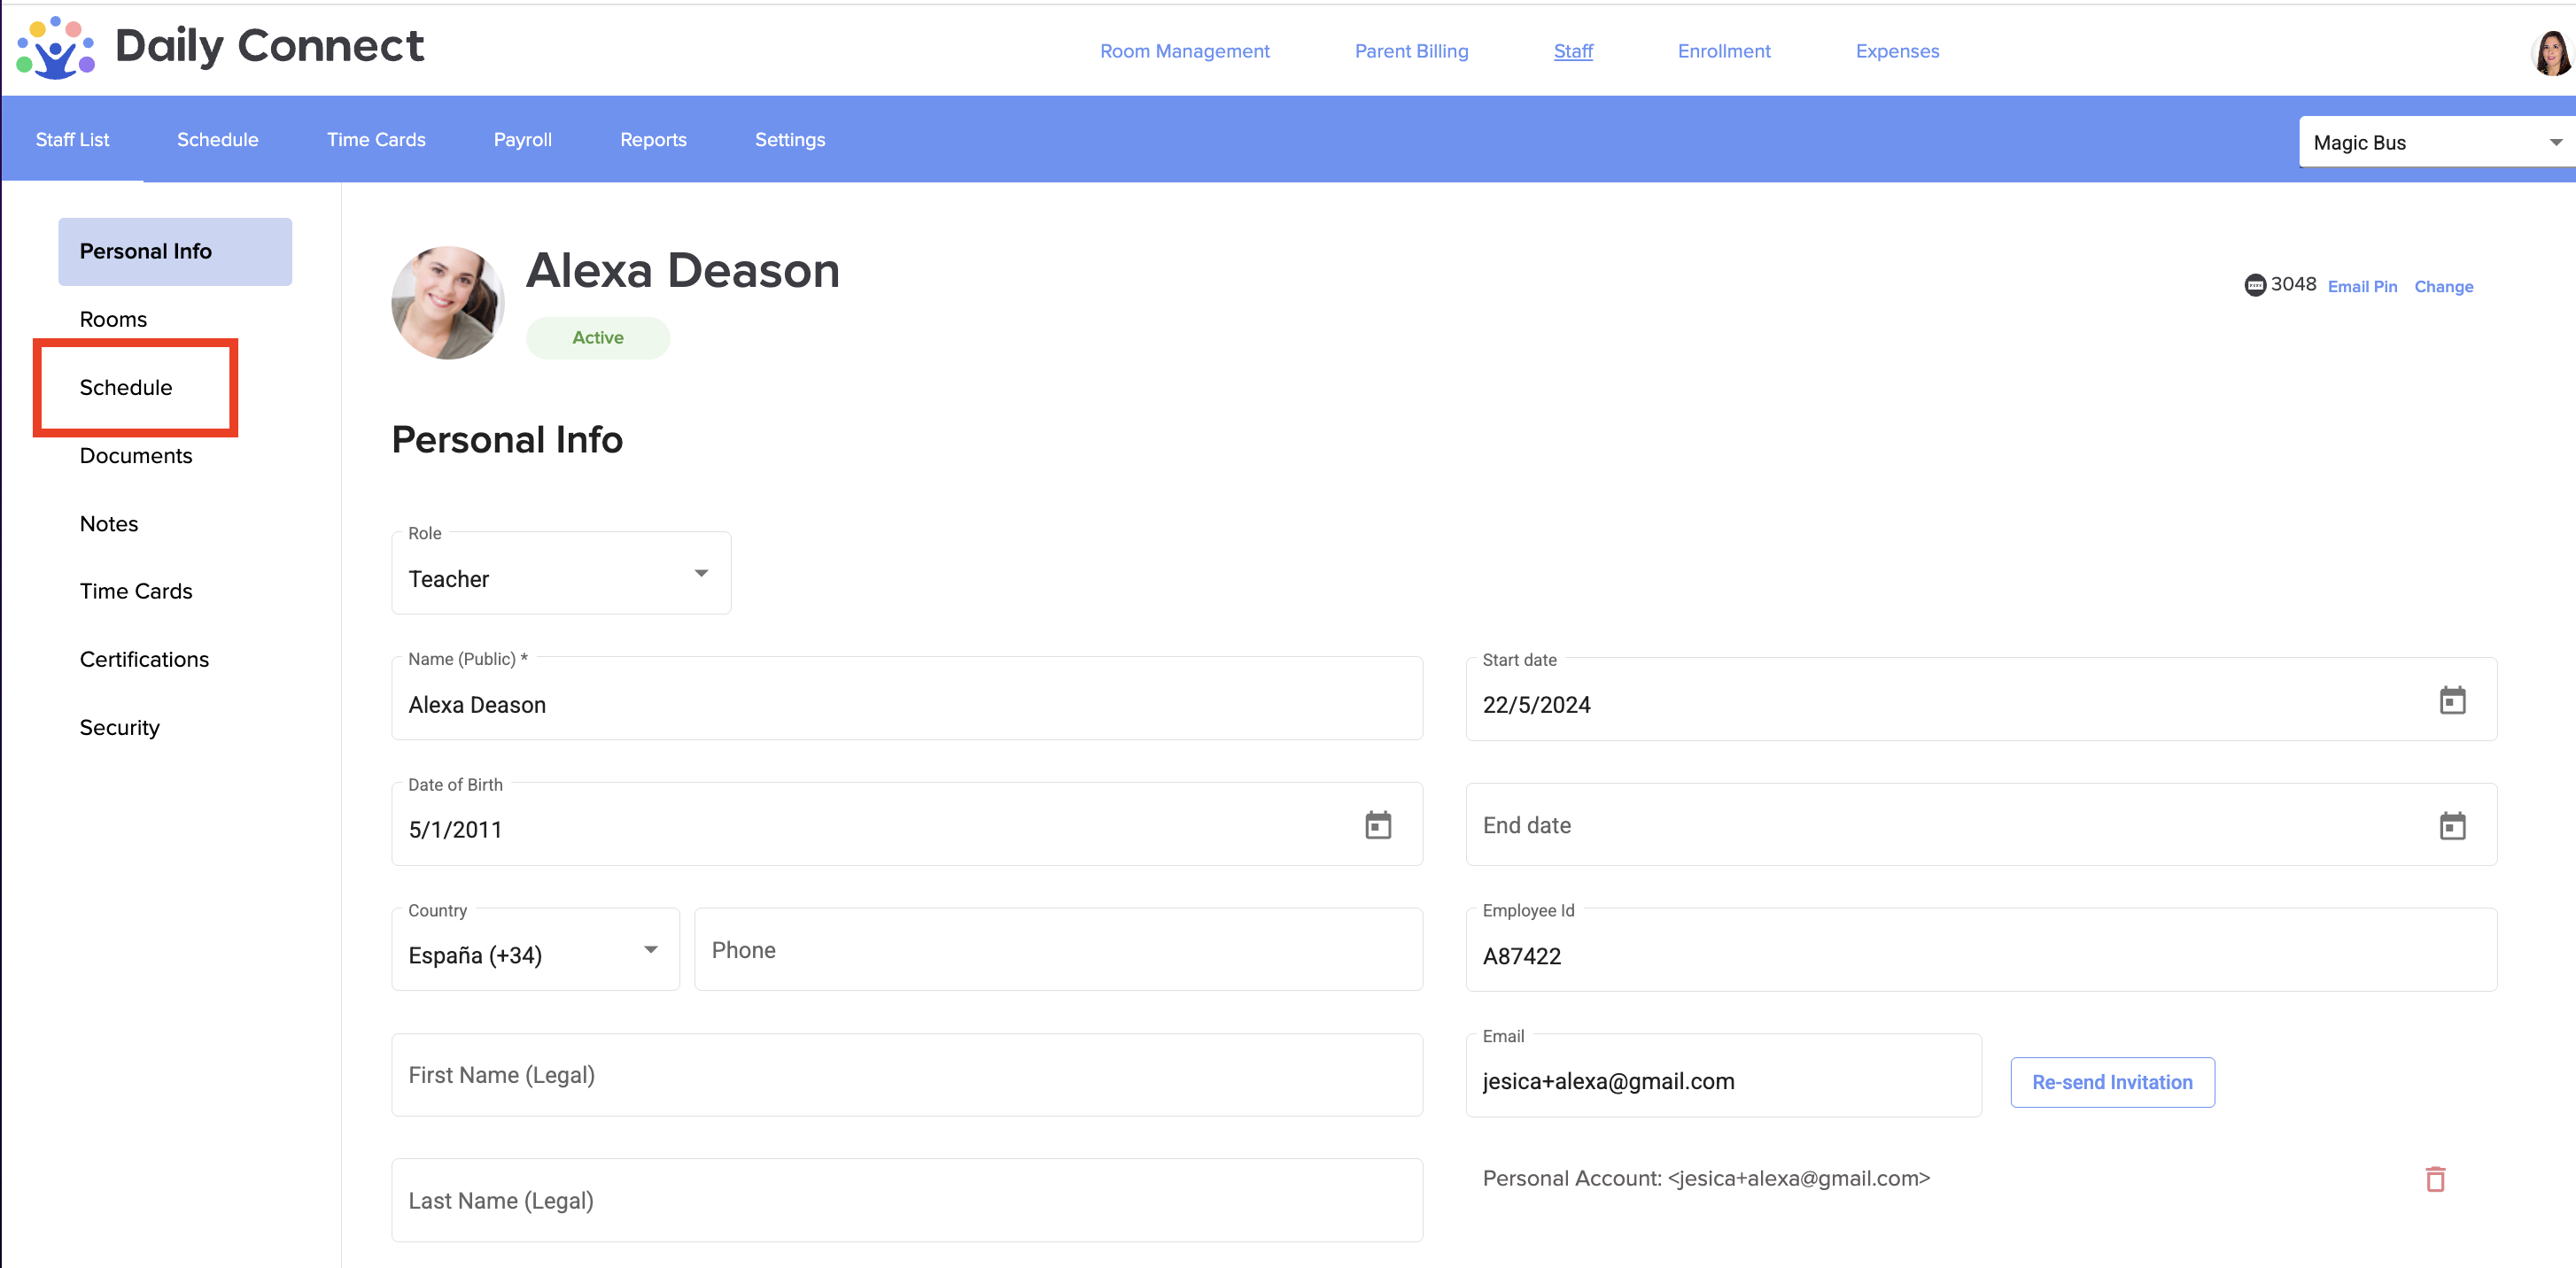The height and width of the screenshot is (1268, 2576).
Task: Click into the Phone input field
Action: 1057,950
